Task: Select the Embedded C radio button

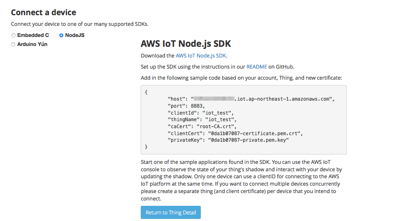Action: coord(14,35)
